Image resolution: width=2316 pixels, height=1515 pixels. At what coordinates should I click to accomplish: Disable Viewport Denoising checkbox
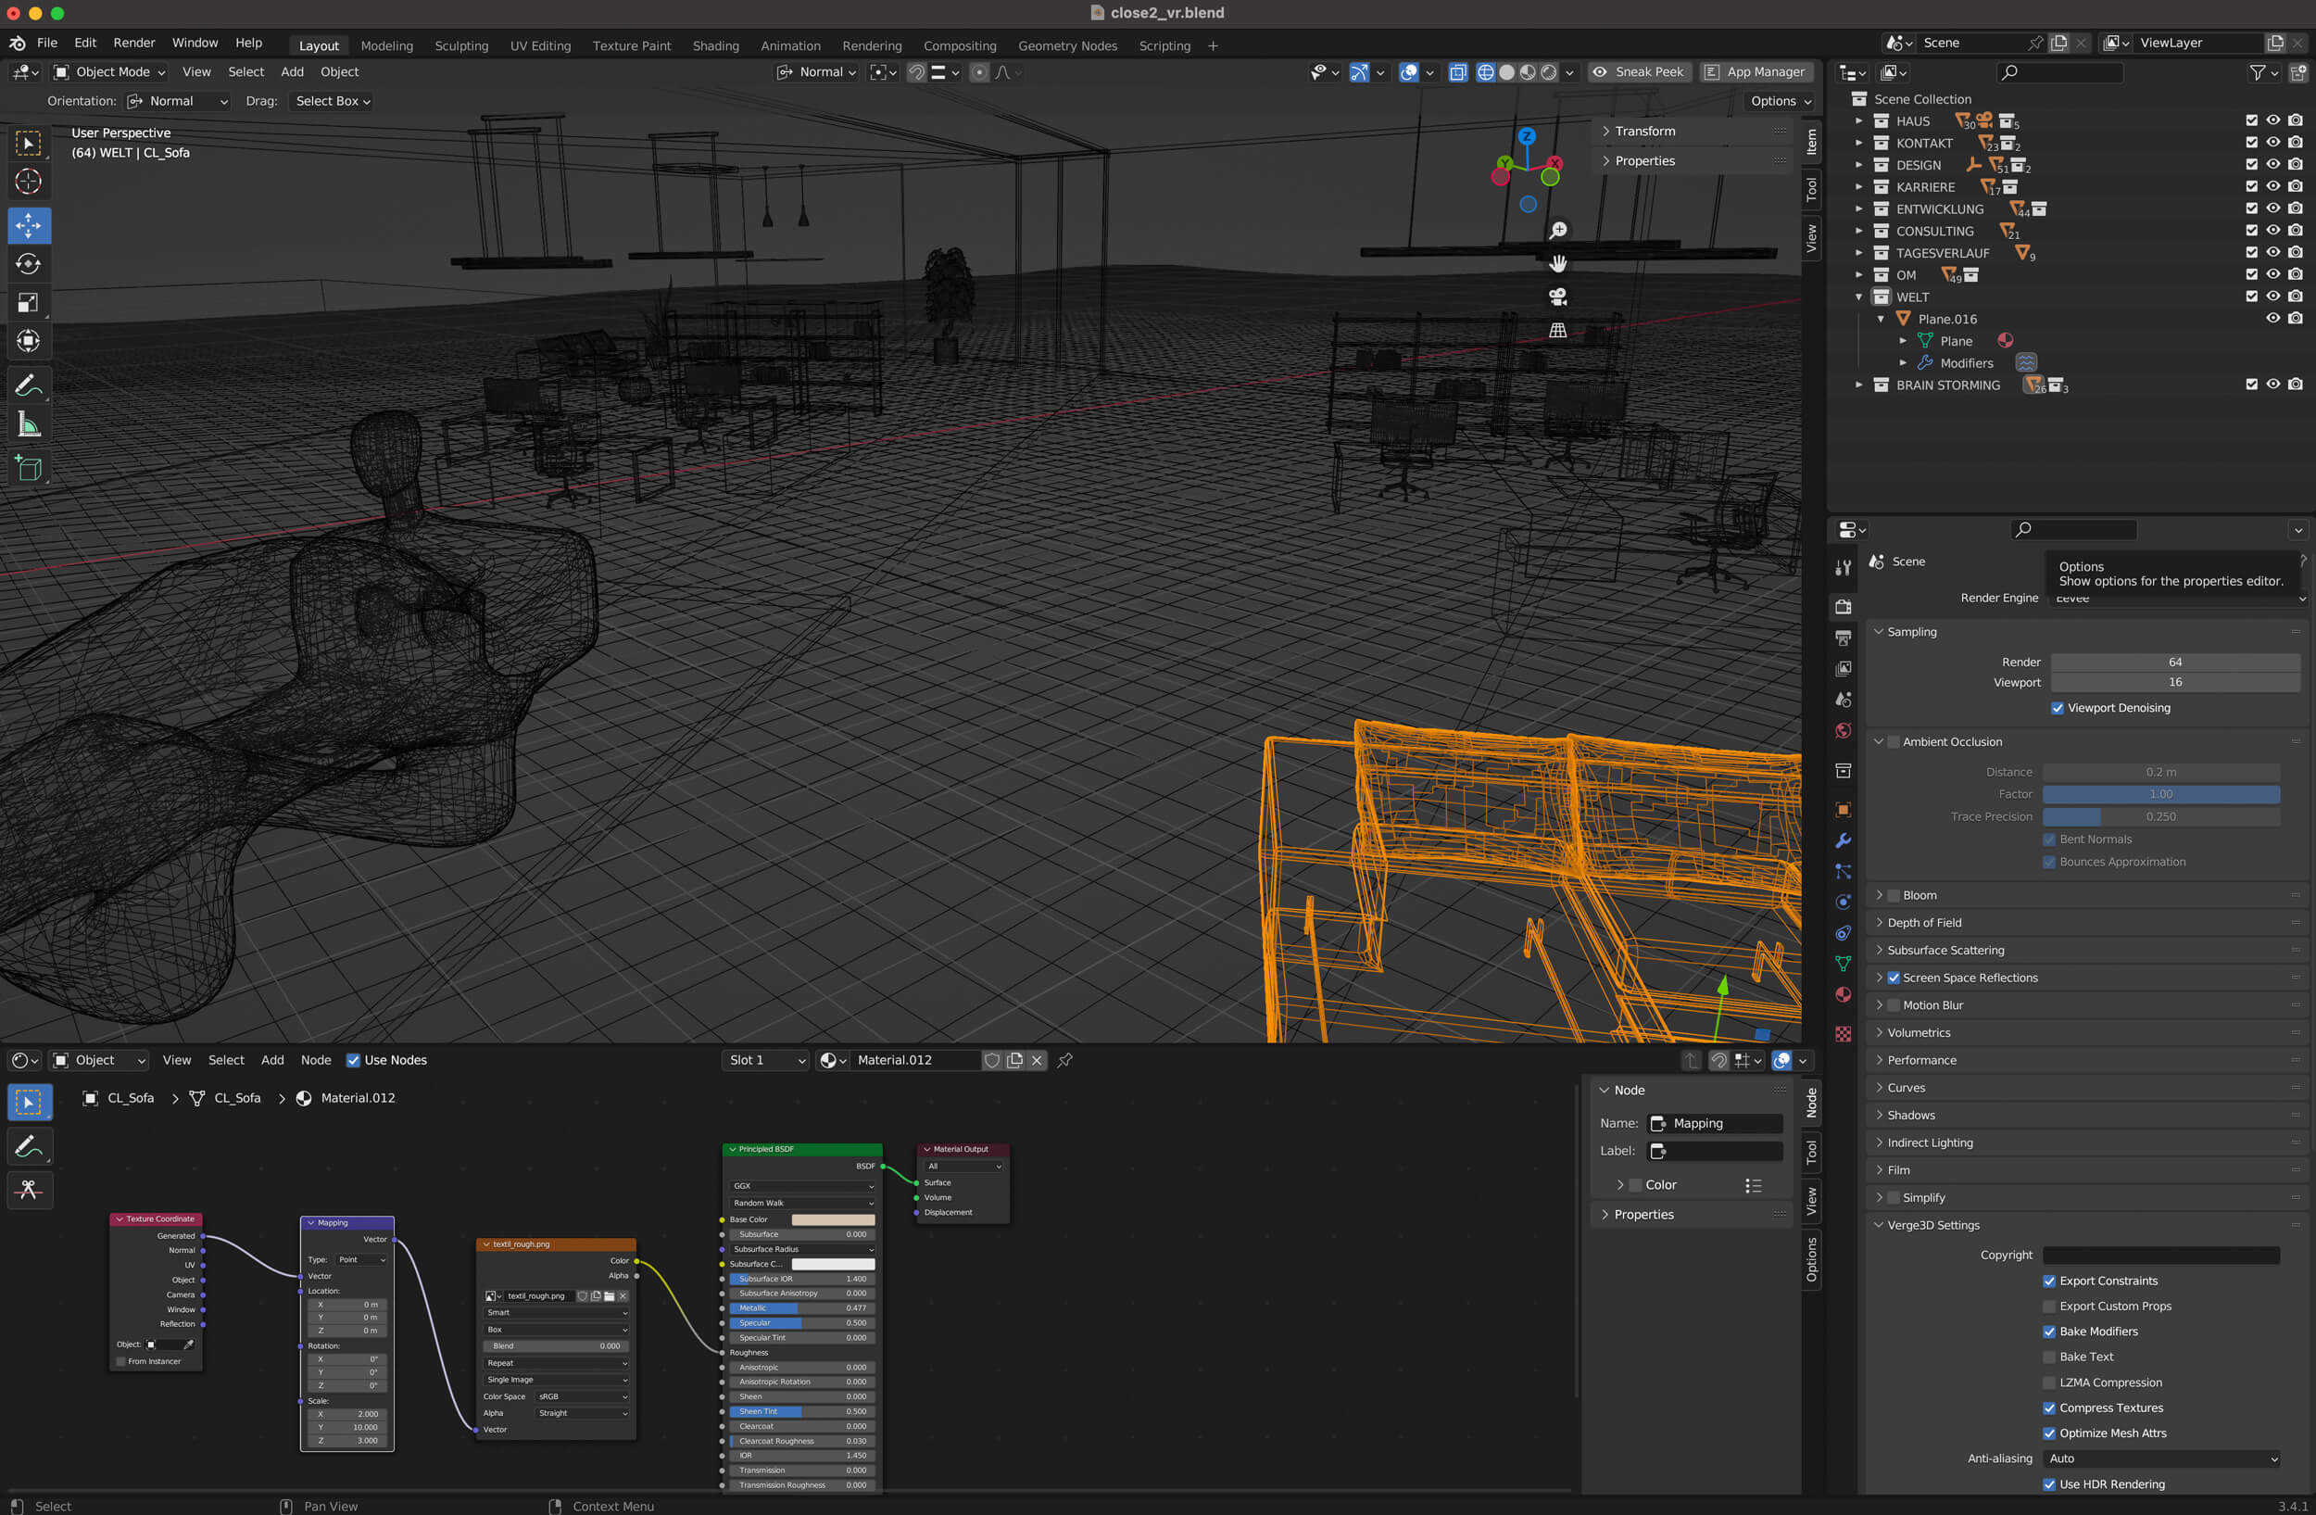point(2058,708)
